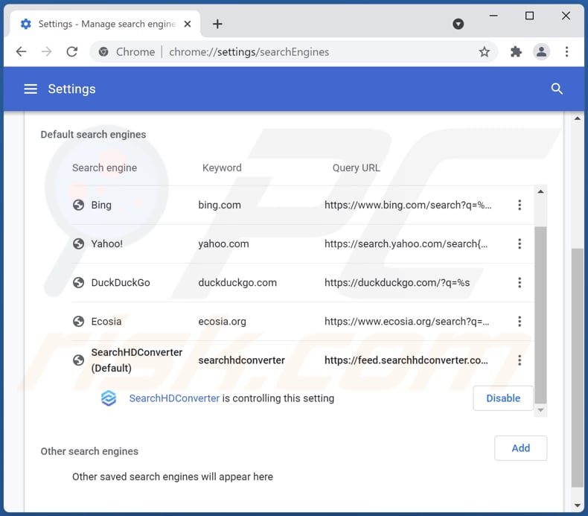Screen dimensions: 588x516
Task: Open the Settings hamburger menu
Action: coord(31,89)
